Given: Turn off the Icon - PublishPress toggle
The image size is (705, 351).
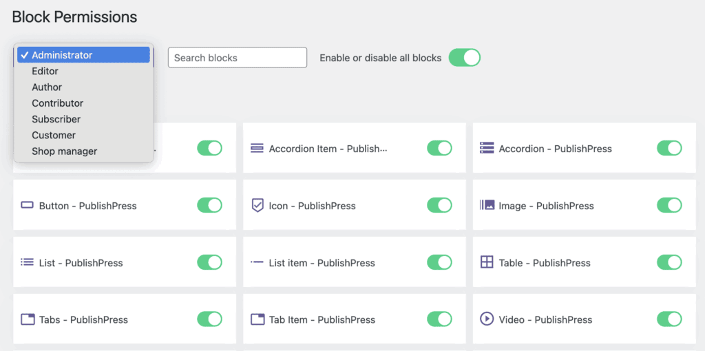Looking at the screenshot, I should (x=439, y=205).
